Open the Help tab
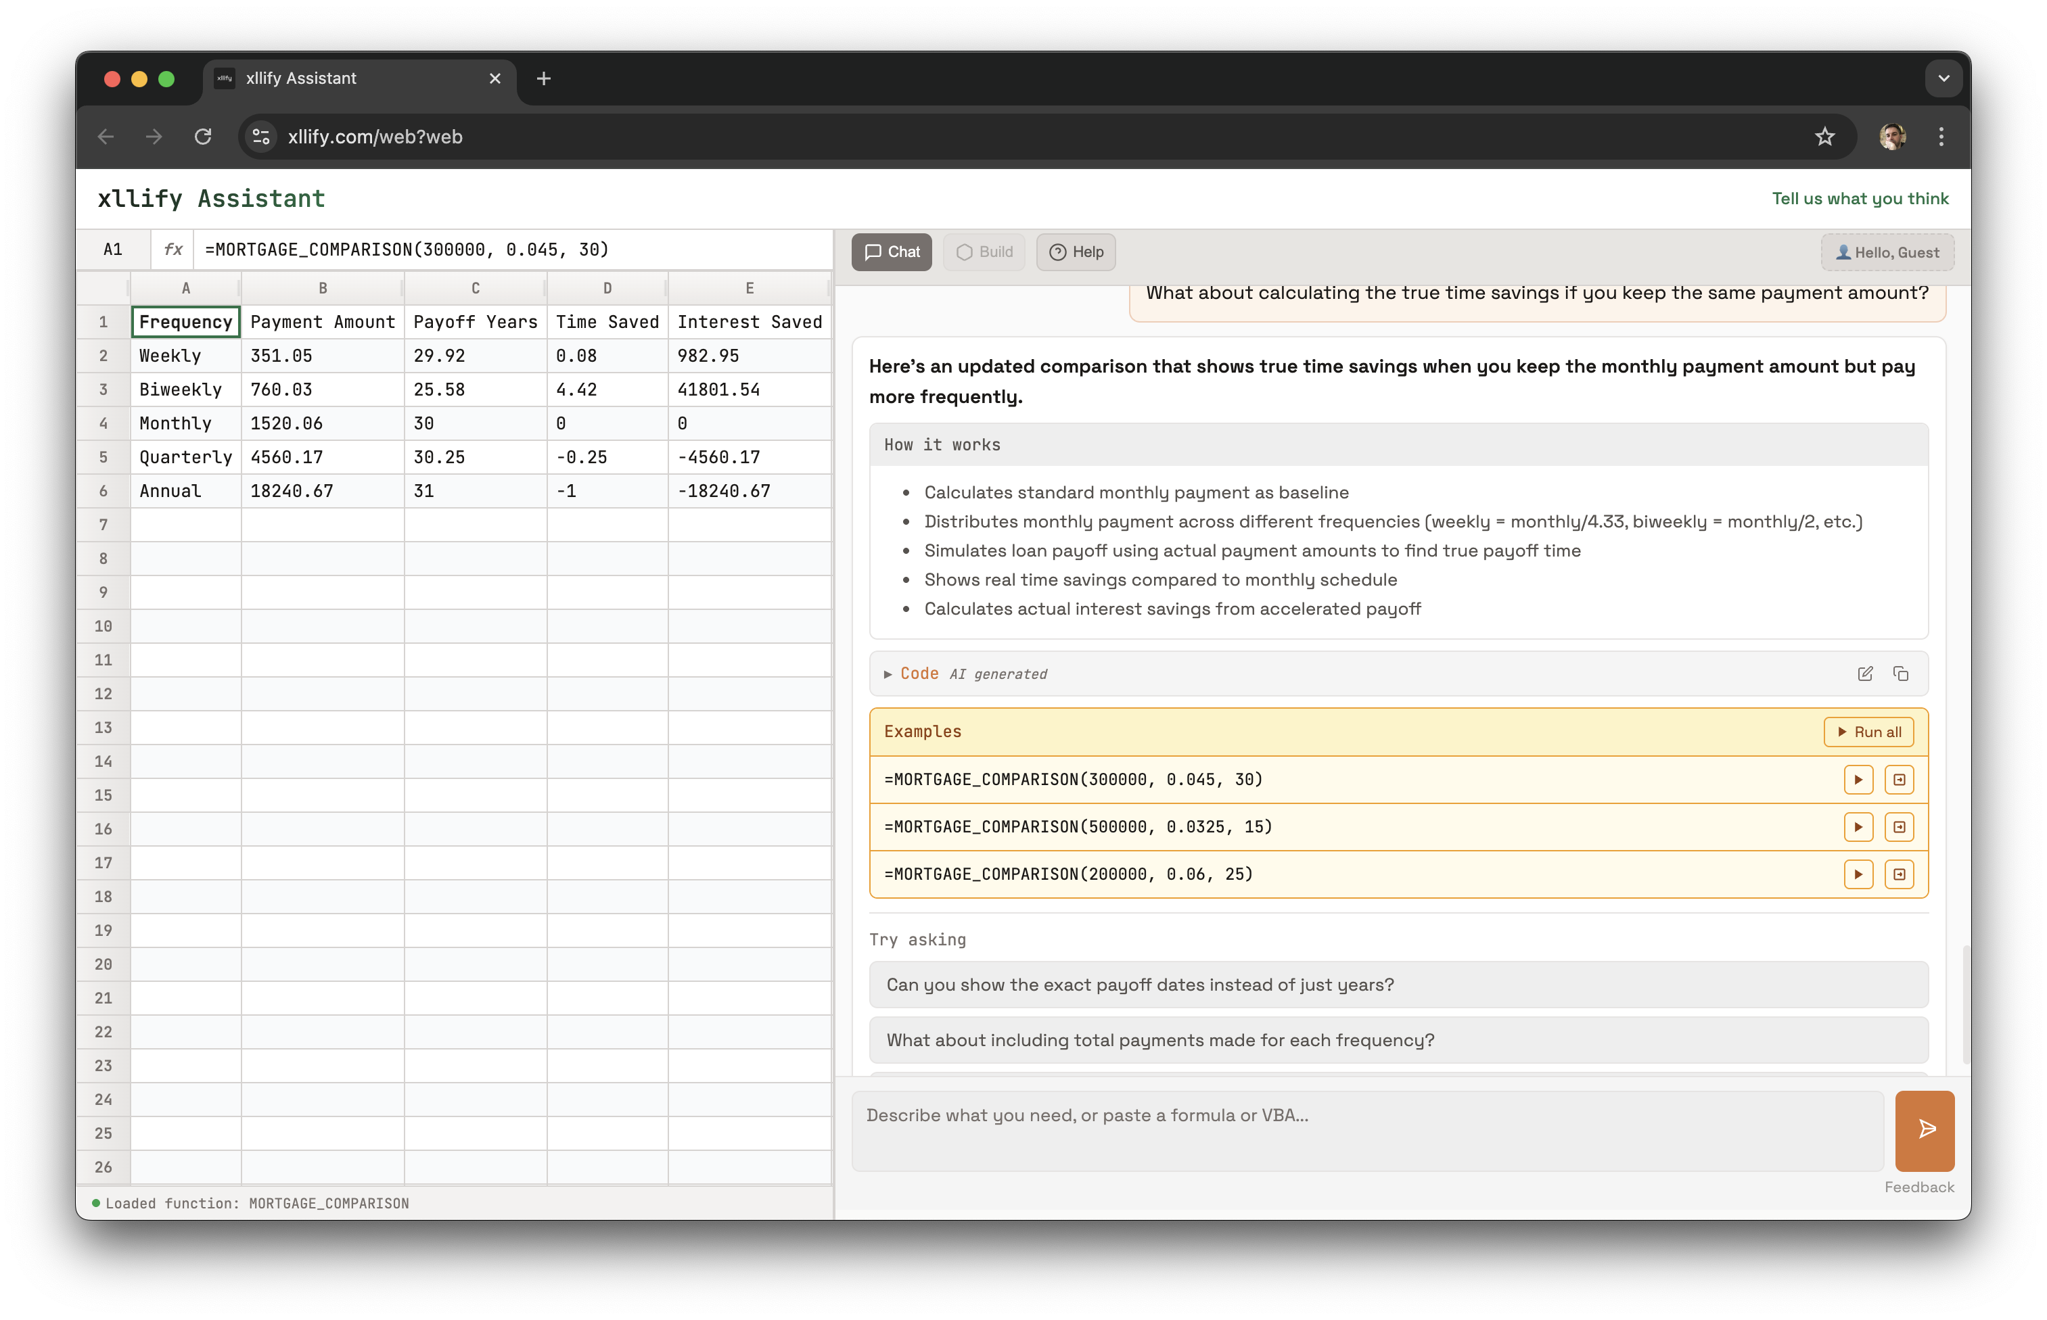 [x=1076, y=251]
